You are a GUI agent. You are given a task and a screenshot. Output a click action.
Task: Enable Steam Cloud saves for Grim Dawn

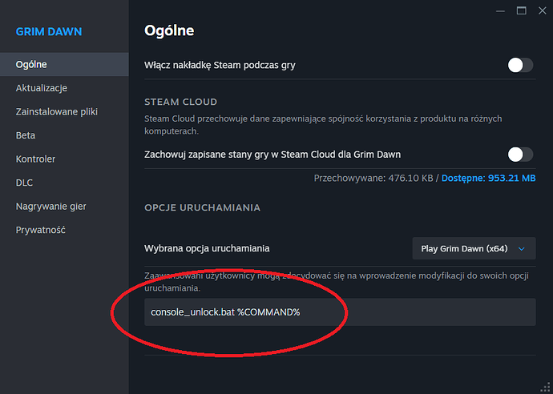[x=520, y=155]
